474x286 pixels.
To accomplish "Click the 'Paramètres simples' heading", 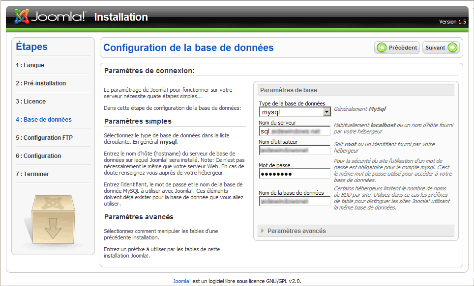I will (138, 121).
